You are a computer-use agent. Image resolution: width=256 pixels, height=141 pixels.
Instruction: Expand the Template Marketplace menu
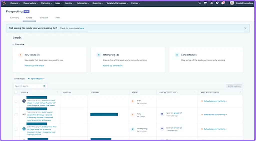point(117,3)
